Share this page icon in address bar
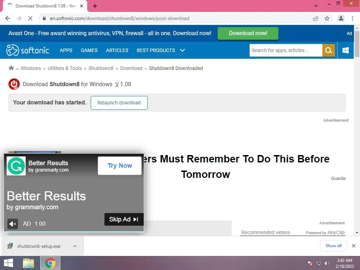 click(x=316, y=18)
